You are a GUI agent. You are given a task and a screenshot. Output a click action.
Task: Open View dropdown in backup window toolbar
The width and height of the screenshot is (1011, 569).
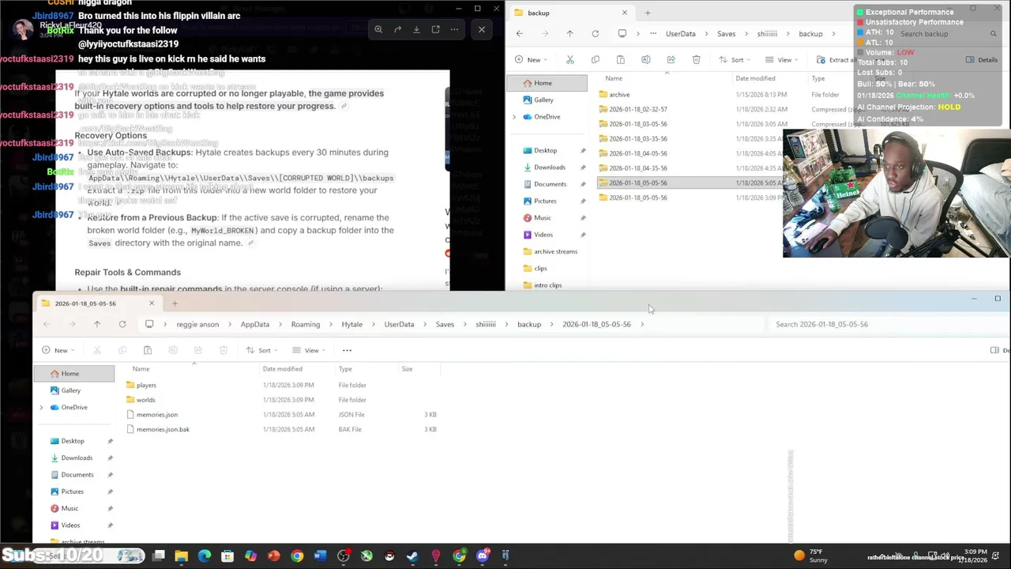click(x=784, y=60)
